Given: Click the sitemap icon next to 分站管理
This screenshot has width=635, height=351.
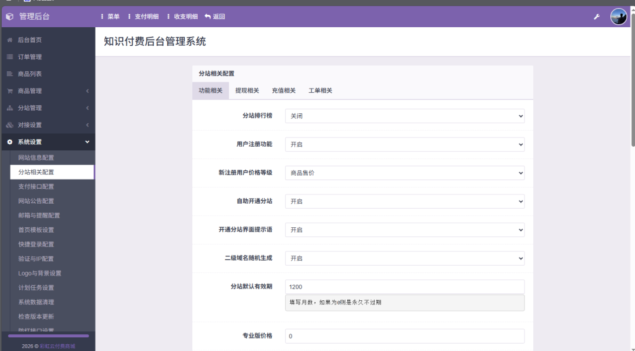Looking at the screenshot, I should point(10,108).
